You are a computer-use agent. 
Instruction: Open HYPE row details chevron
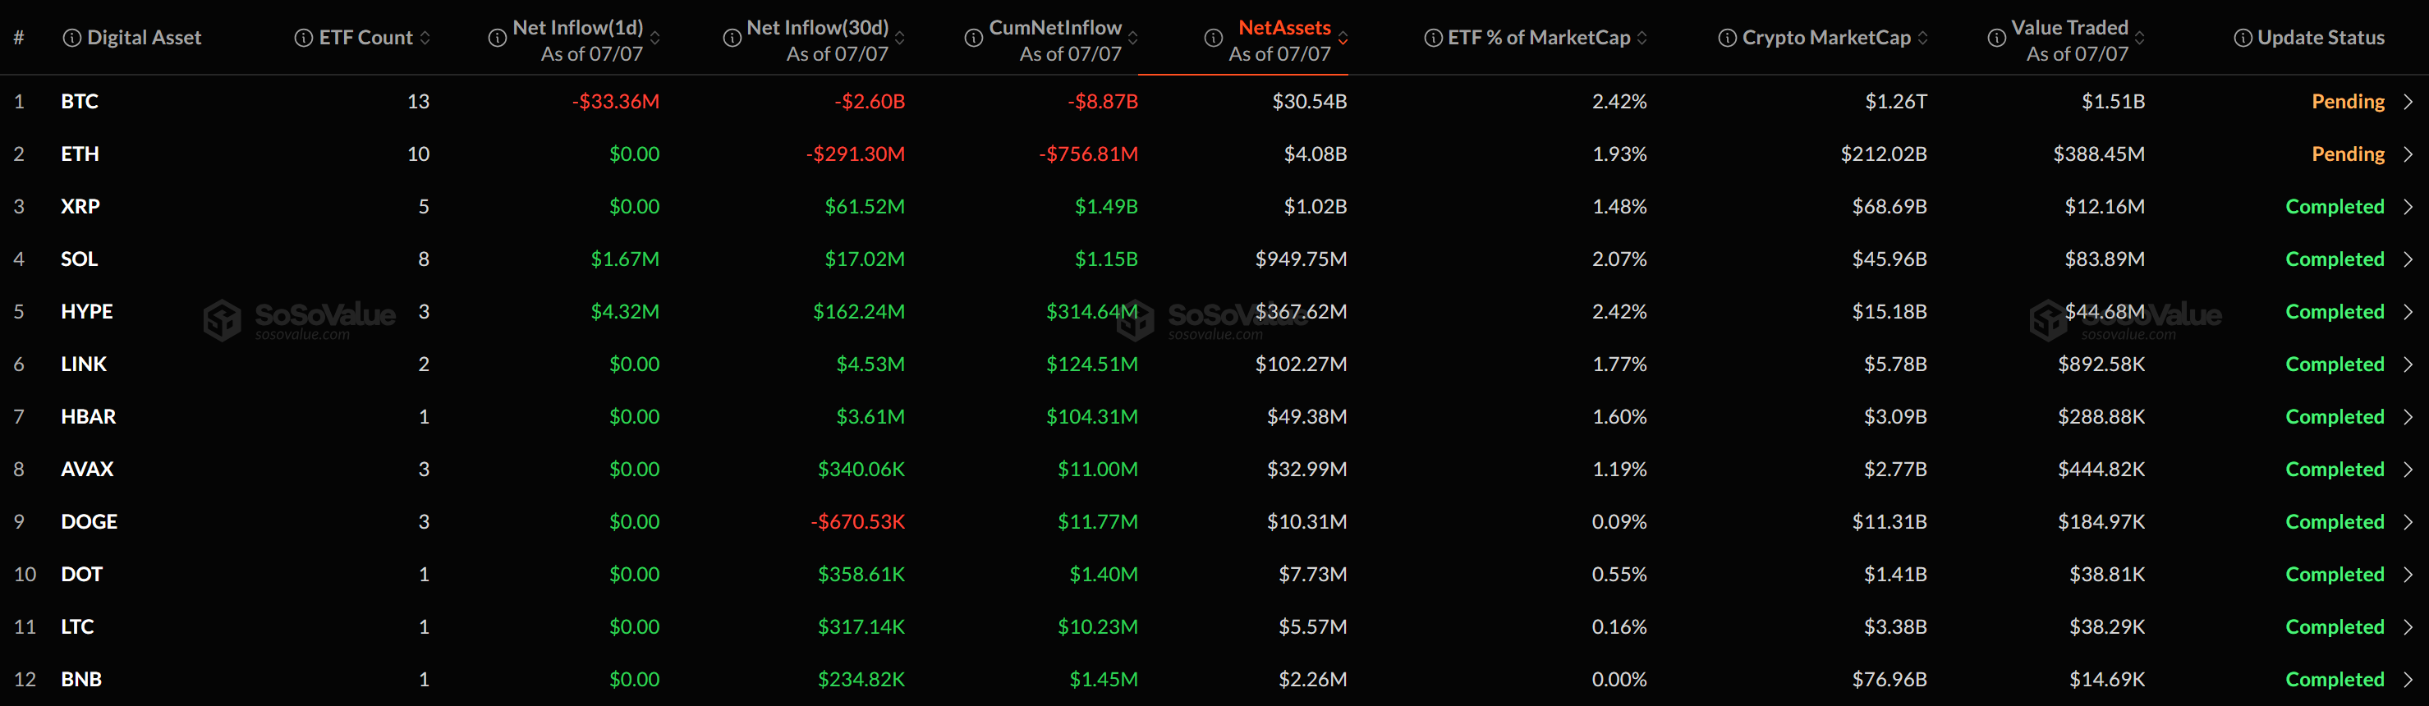(2408, 312)
